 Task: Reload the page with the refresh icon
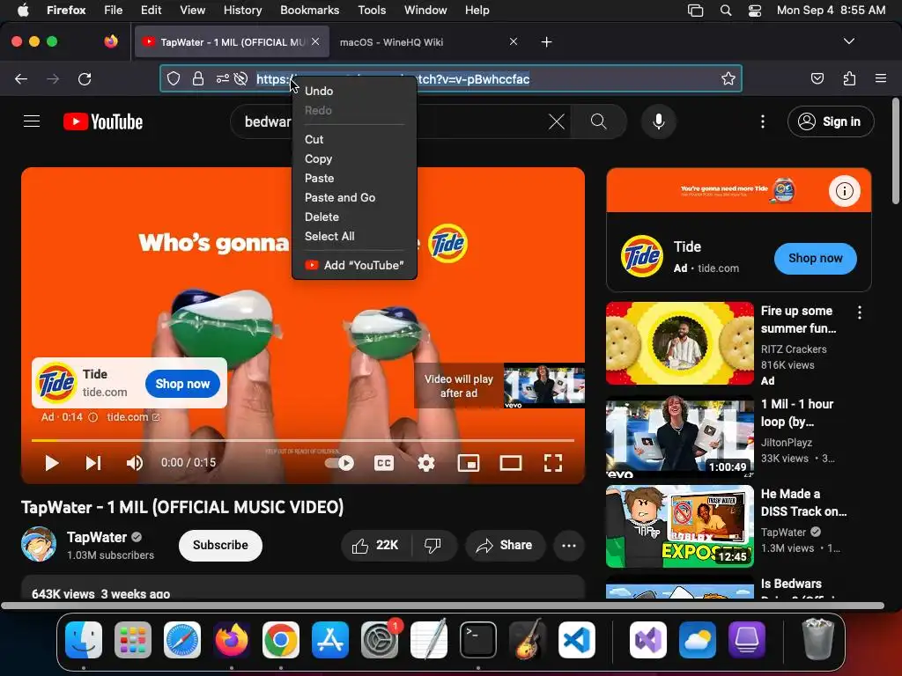pyautogui.click(x=85, y=78)
